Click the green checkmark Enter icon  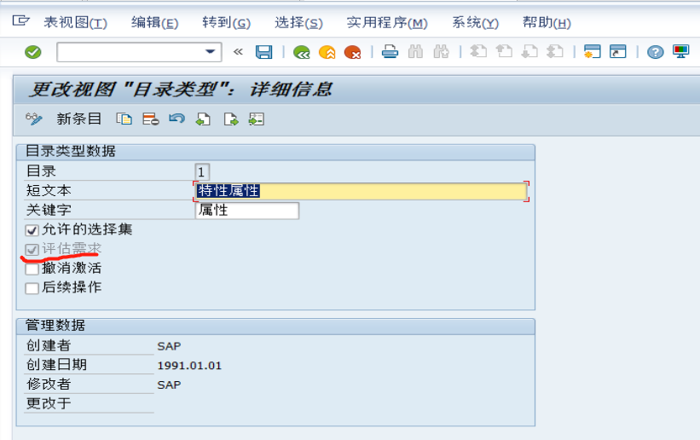pyautogui.click(x=32, y=52)
